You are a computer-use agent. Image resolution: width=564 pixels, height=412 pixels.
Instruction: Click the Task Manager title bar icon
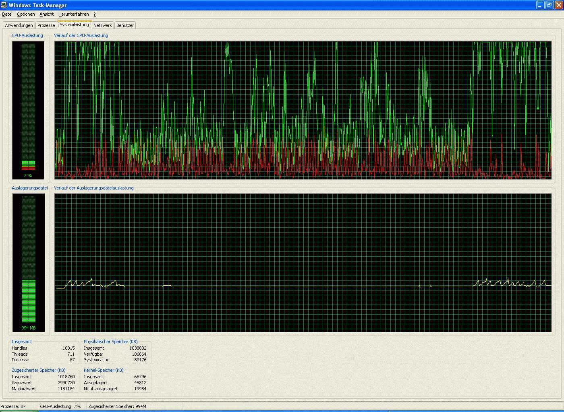[4, 5]
